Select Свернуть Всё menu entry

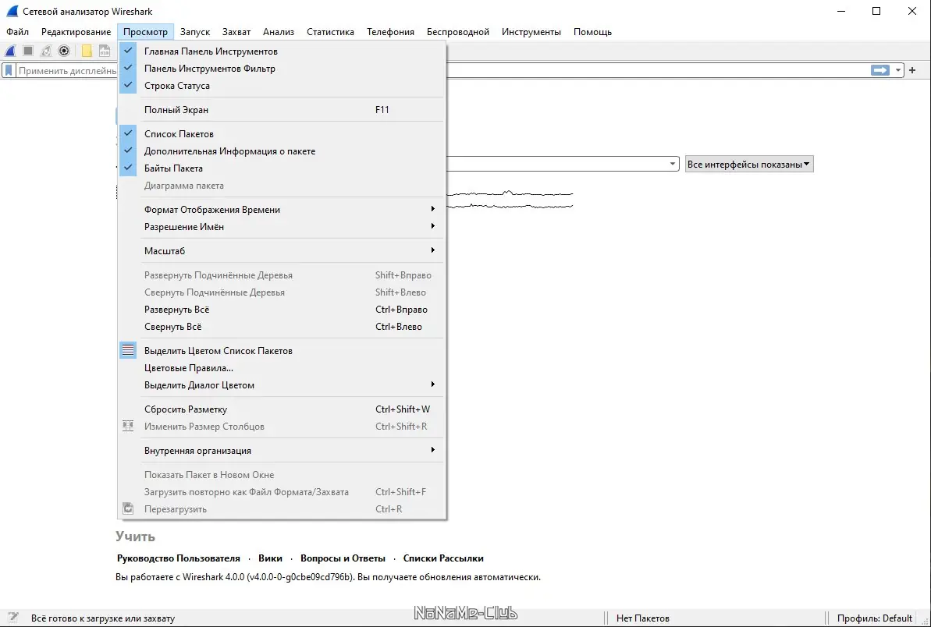tap(281, 327)
